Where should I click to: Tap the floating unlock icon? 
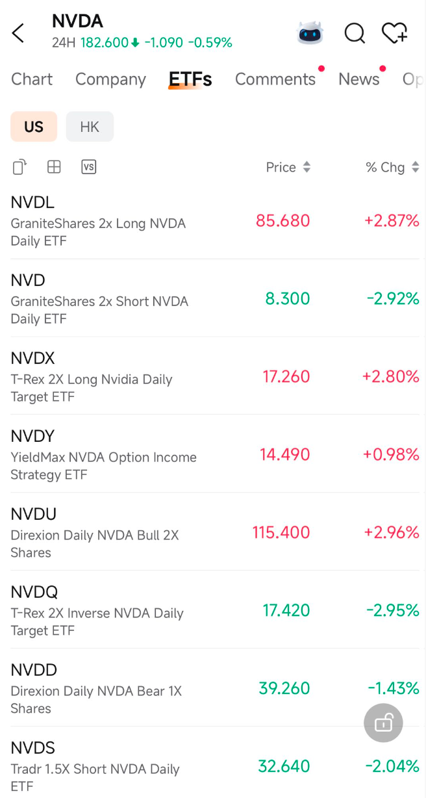tap(383, 723)
